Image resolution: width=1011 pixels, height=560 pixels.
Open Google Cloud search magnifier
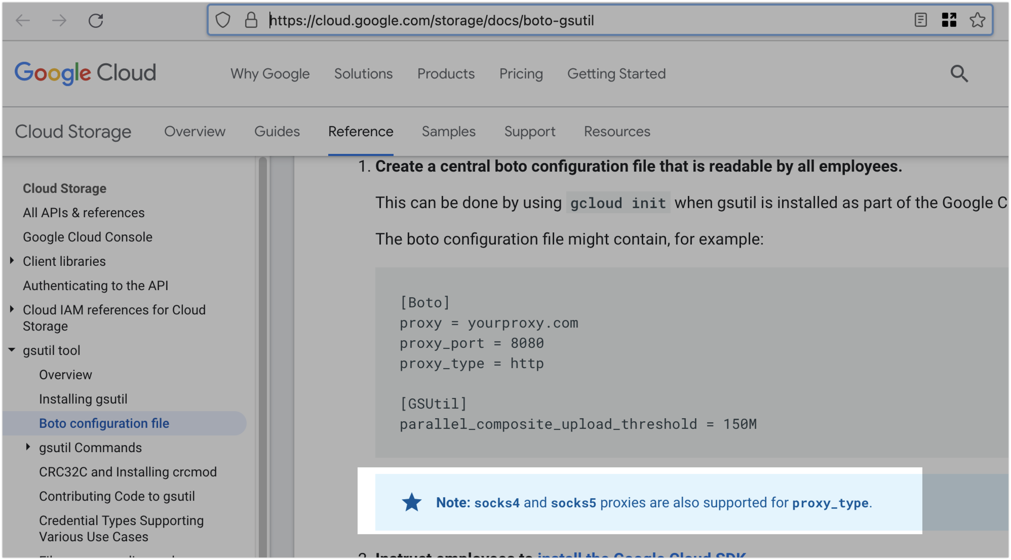958,74
